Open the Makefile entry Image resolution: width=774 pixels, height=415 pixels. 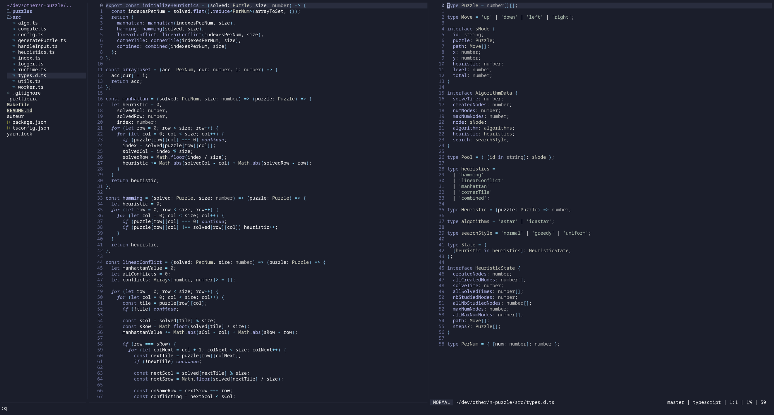[18, 105]
